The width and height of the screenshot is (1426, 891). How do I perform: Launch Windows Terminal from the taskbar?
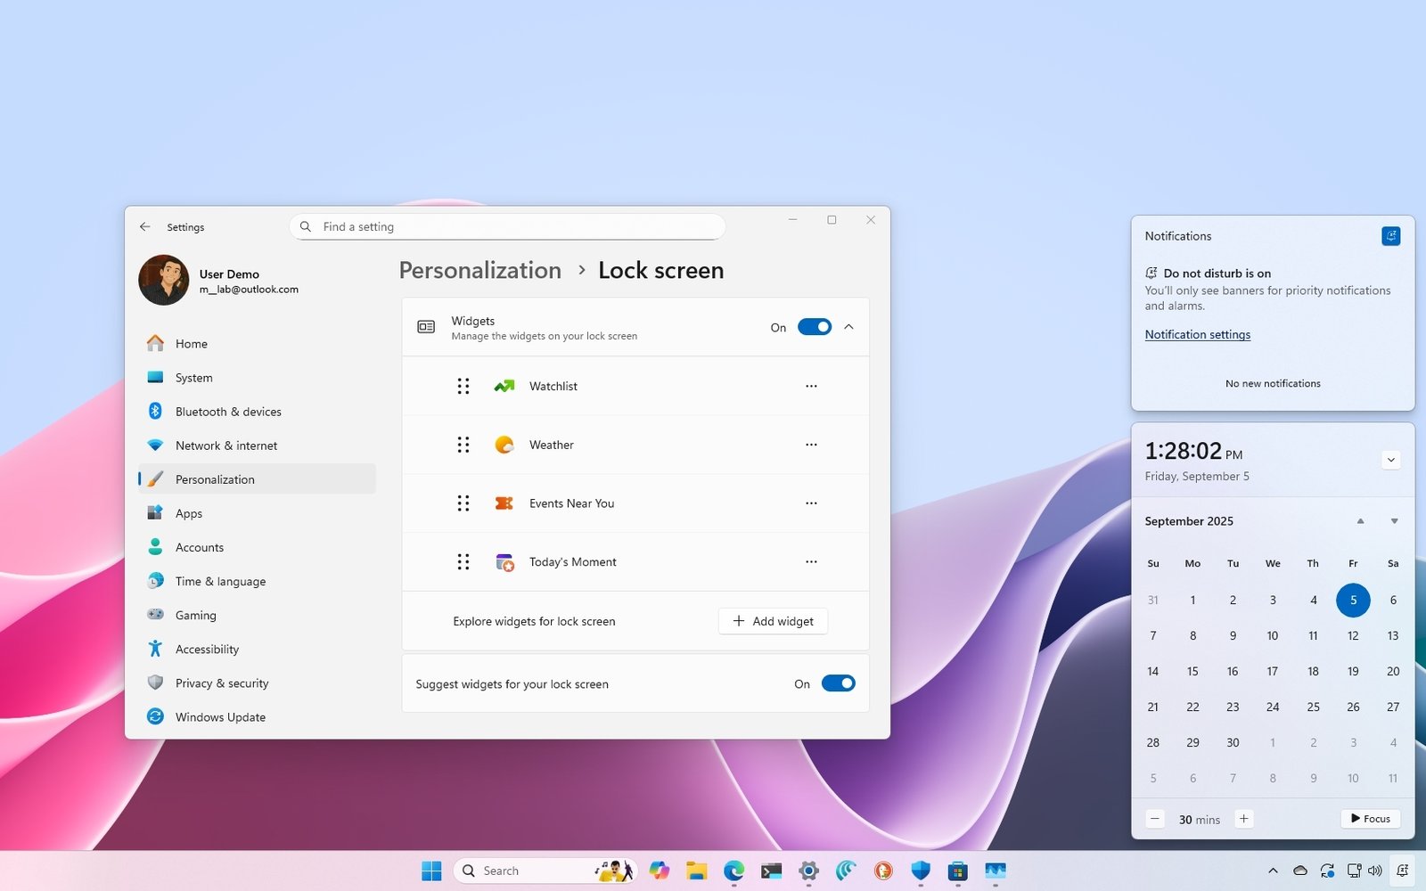click(771, 871)
